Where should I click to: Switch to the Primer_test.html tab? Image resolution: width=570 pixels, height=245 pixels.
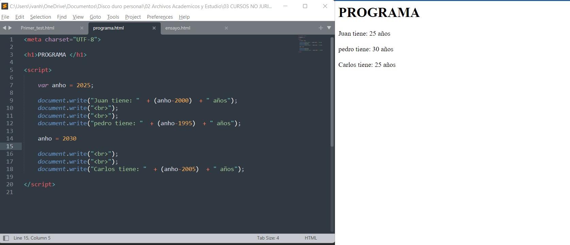click(x=37, y=28)
